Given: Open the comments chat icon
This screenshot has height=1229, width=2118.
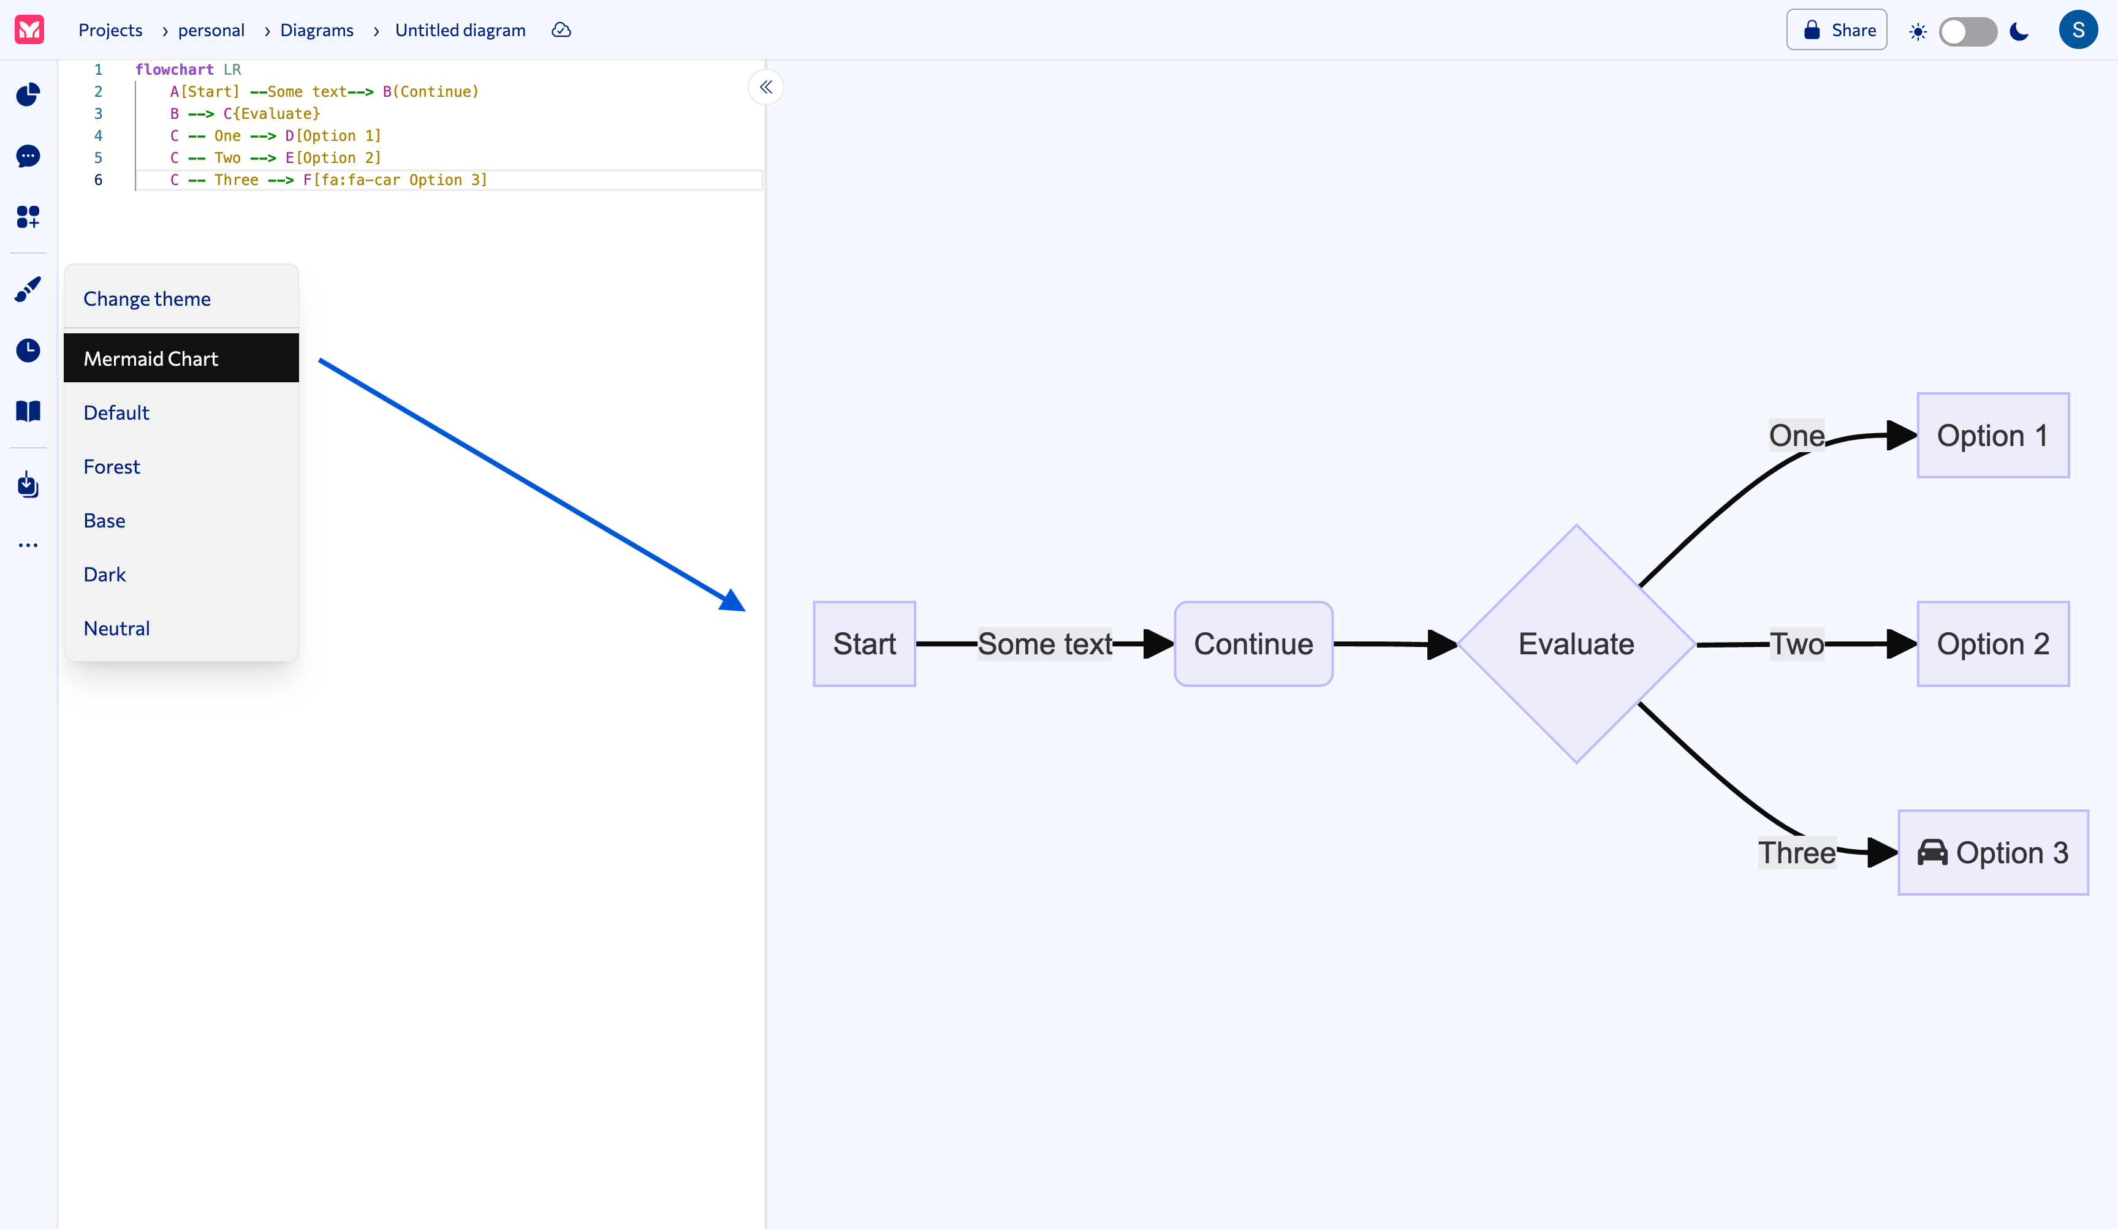Looking at the screenshot, I should [28, 156].
